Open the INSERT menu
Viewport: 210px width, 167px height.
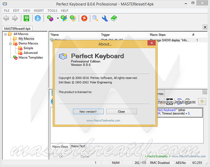39,10
